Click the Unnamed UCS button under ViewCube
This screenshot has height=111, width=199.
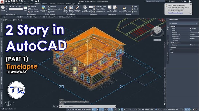157,40
